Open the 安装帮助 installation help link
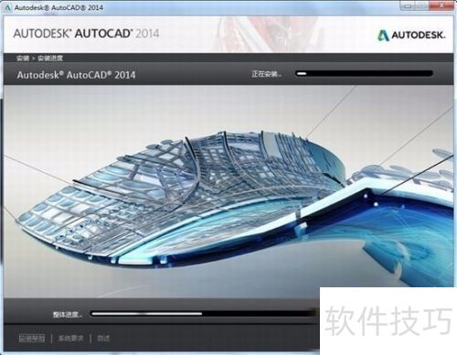This screenshot has width=457, height=355. [32, 339]
